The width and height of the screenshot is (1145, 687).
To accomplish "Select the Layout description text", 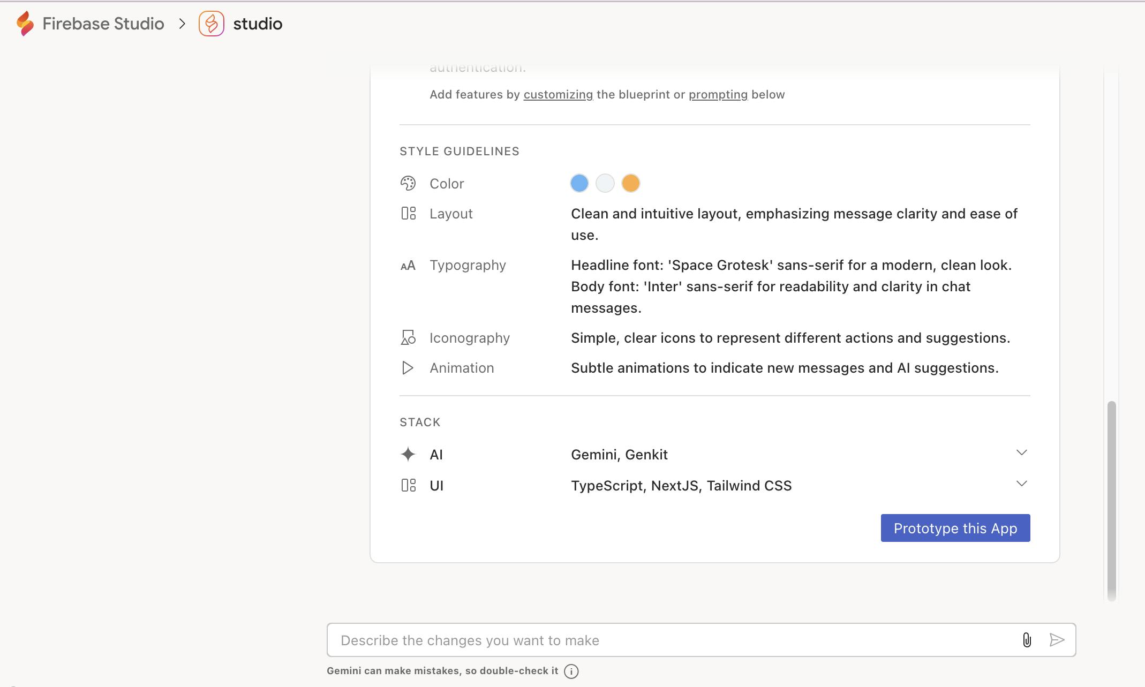I will pyautogui.click(x=794, y=224).
